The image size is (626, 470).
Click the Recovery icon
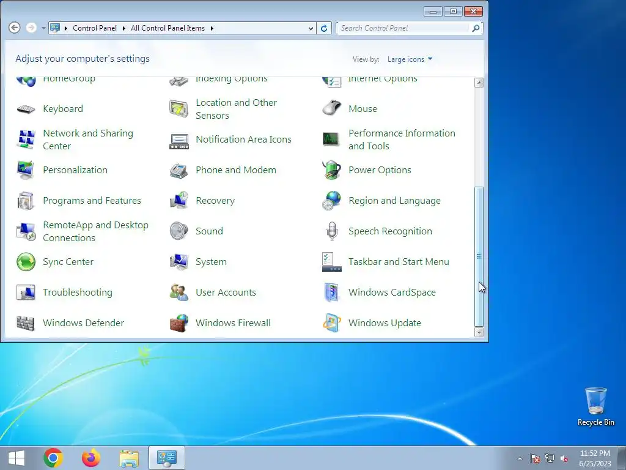click(x=179, y=201)
